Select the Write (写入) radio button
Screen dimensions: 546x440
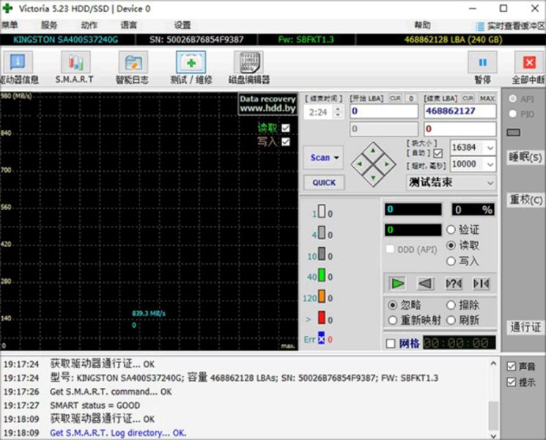coord(451,261)
